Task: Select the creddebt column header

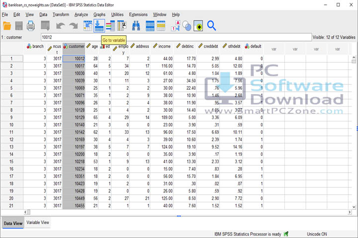Action: pos(208,49)
